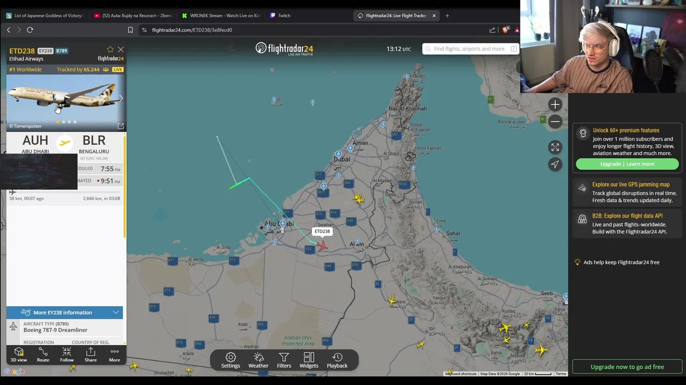The width and height of the screenshot is (686, 385).
Task: Click the Flightradar24 logo at top
Action: click(285, 49)
